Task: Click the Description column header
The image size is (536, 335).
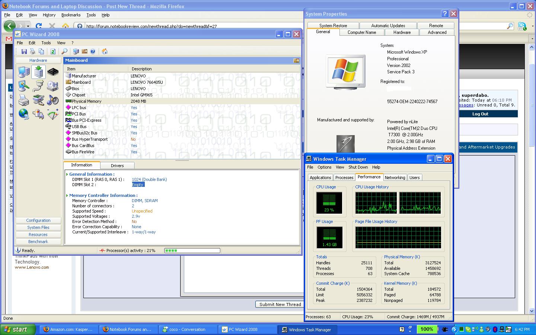Action: [x=214, y=69]
